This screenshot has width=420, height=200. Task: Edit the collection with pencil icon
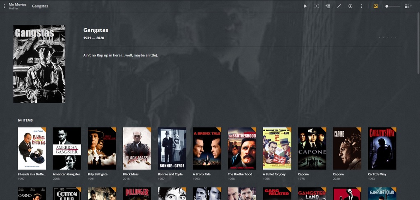click(x=339, y=6)
